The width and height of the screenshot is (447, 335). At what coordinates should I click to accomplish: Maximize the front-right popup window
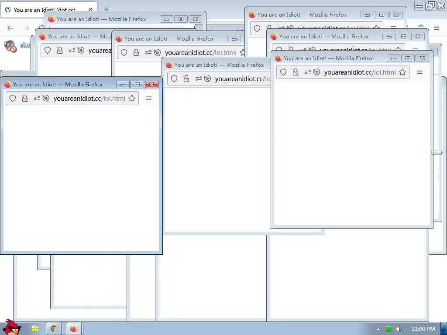(x=408, y=58)
